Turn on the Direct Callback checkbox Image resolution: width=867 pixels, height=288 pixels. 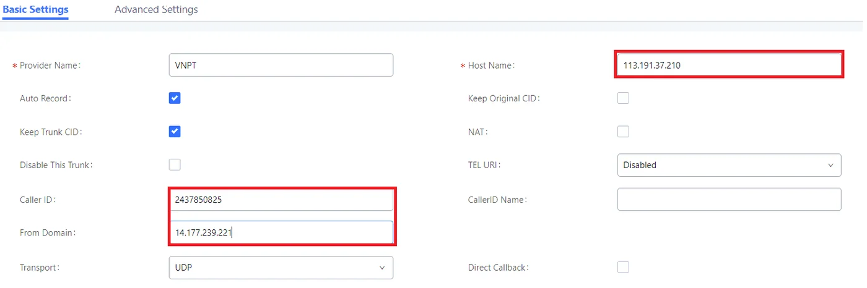tap(624, 268)
